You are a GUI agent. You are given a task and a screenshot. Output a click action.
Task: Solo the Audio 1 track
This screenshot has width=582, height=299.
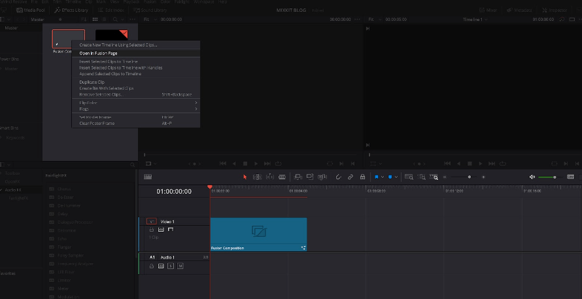point(171,266)
